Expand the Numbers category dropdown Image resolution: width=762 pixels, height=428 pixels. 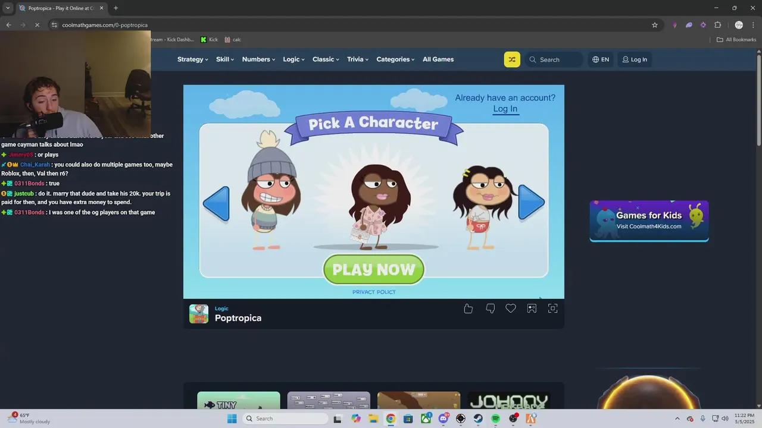tap(259, 59)
